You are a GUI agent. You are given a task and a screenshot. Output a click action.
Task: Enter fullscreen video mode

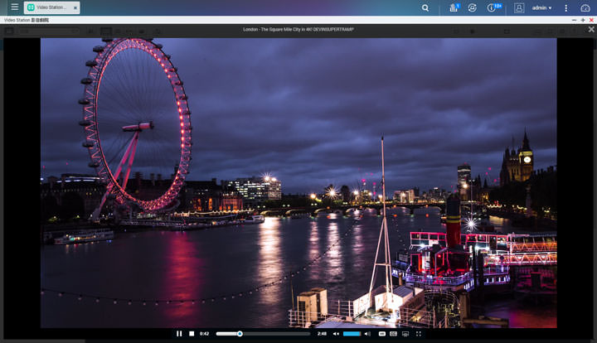pos(419,334)
